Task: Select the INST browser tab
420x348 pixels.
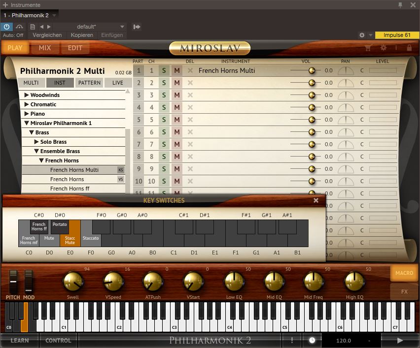Action: 60,83
